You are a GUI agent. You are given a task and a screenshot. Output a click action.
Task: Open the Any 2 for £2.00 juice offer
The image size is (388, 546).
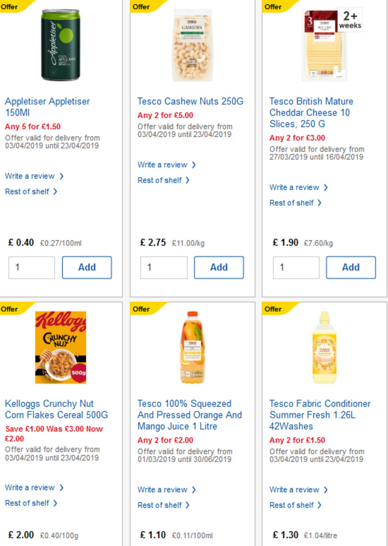(x=165, y=440)
